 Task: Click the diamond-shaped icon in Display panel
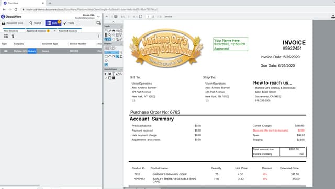pyautogui.click(x=106, y=61)
